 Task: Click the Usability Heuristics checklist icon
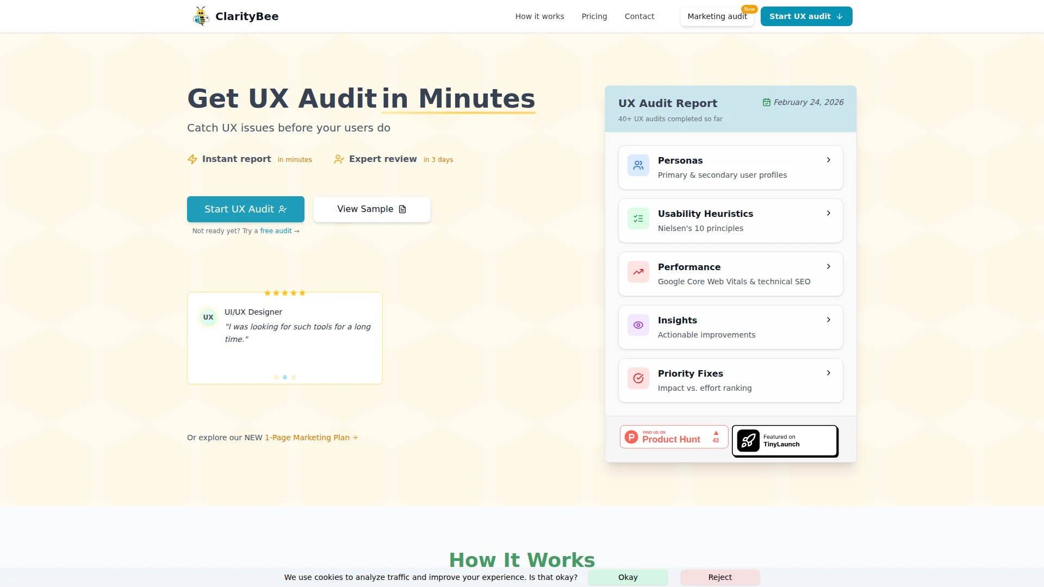point(638,218)
